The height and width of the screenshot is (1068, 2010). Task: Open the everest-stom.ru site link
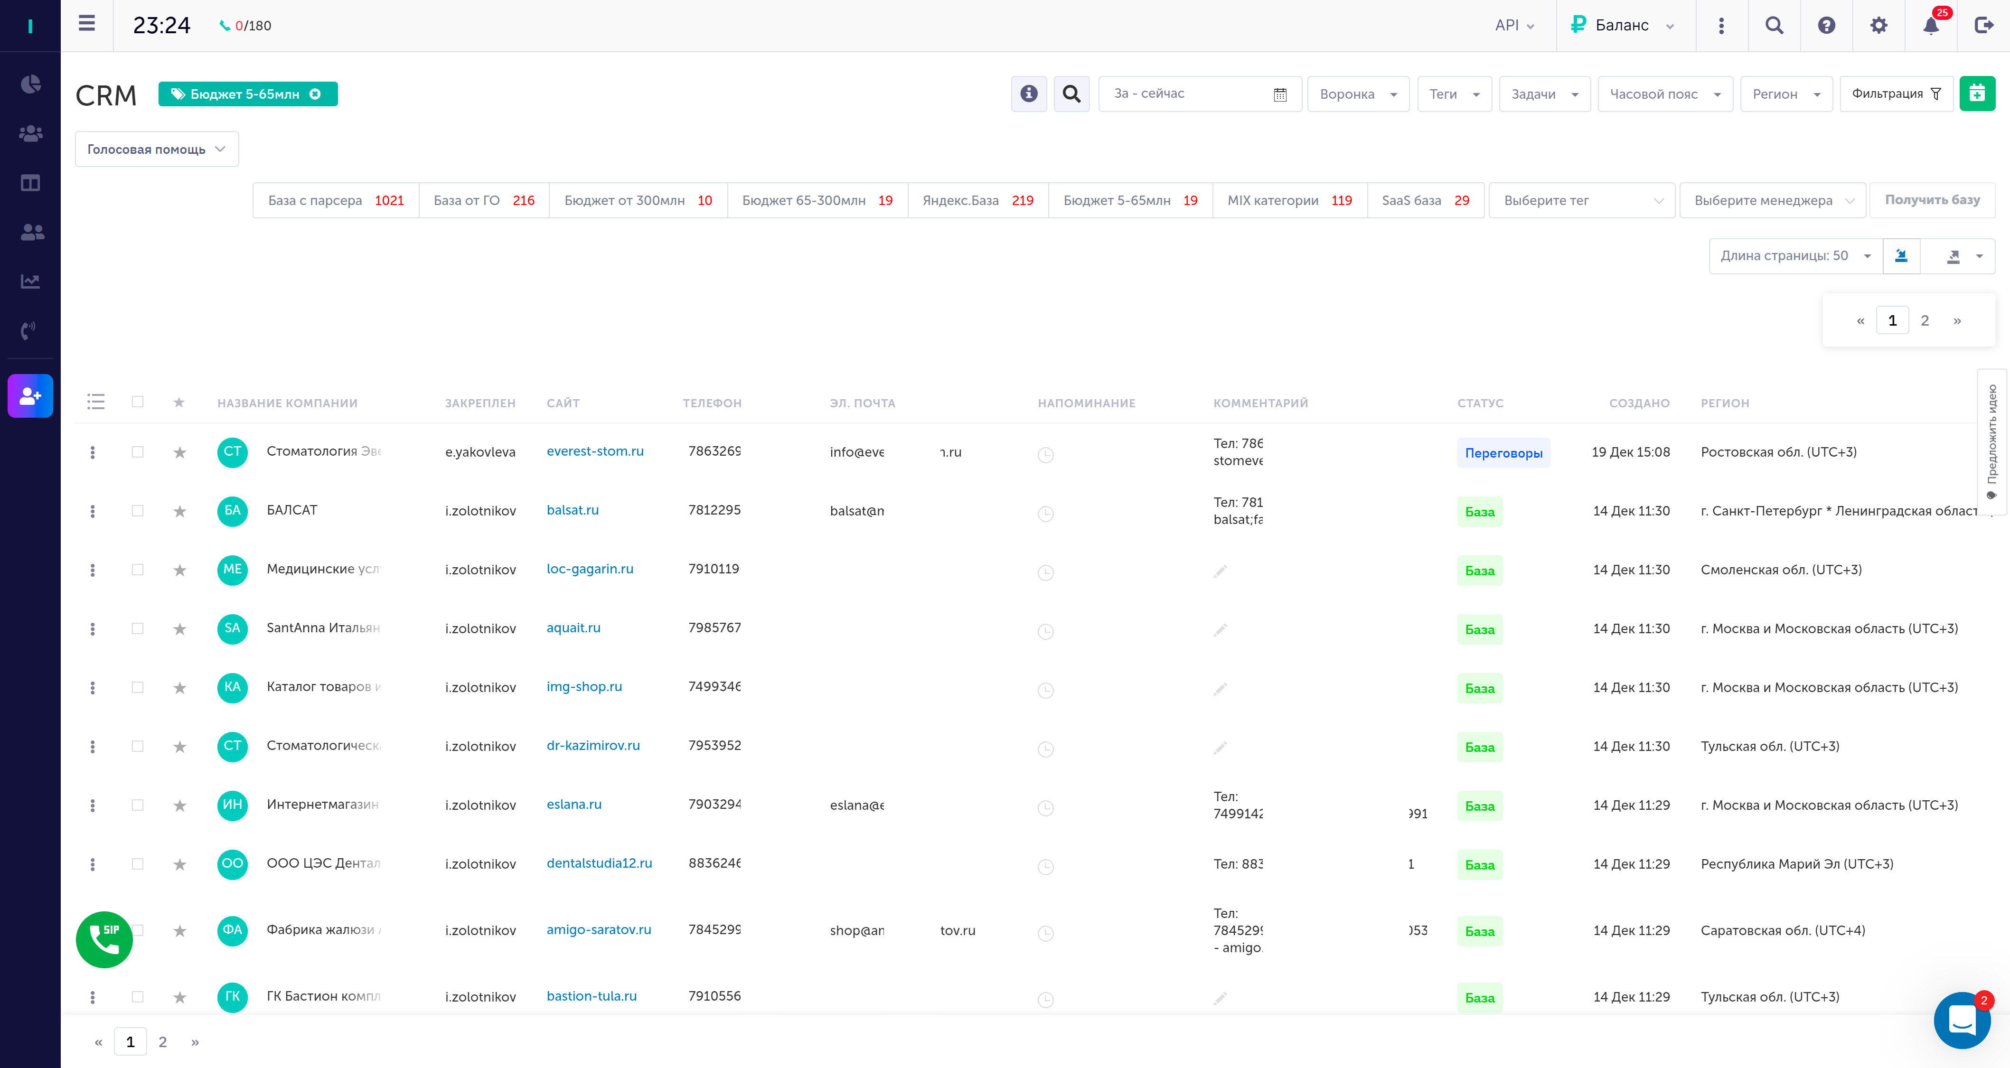[594, 451]
